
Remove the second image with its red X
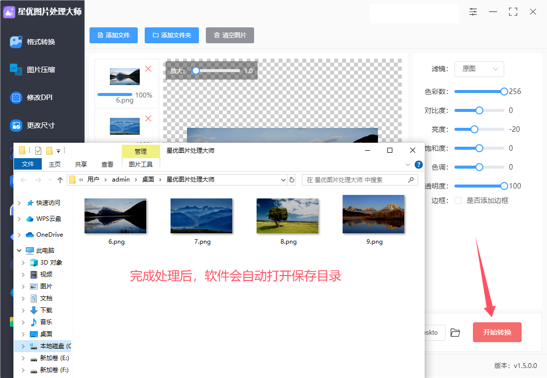148,119
